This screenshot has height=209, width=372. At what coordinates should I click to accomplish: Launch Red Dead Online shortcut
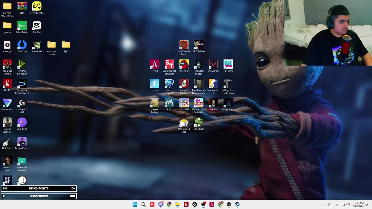(7, 67)
